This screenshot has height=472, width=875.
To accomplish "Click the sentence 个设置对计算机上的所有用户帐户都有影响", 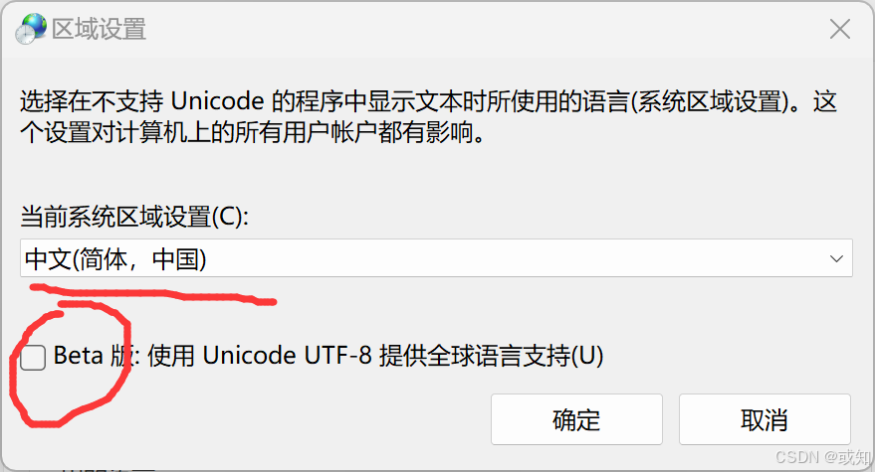I will point(252,132).
